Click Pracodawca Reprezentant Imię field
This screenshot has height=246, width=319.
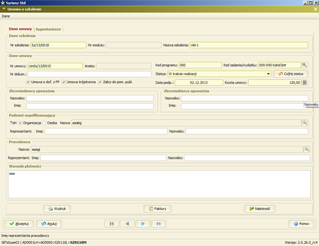click(103, 158)
